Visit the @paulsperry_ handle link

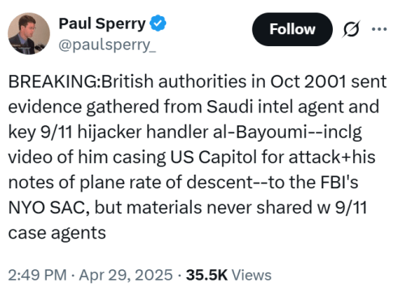click(107, 45)
